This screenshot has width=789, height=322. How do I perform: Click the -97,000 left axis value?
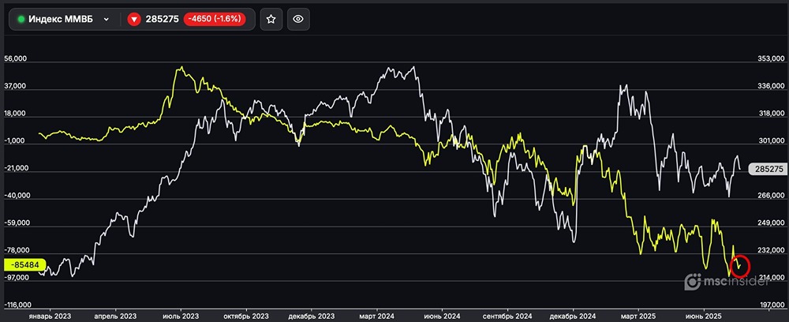click(17, 278)
